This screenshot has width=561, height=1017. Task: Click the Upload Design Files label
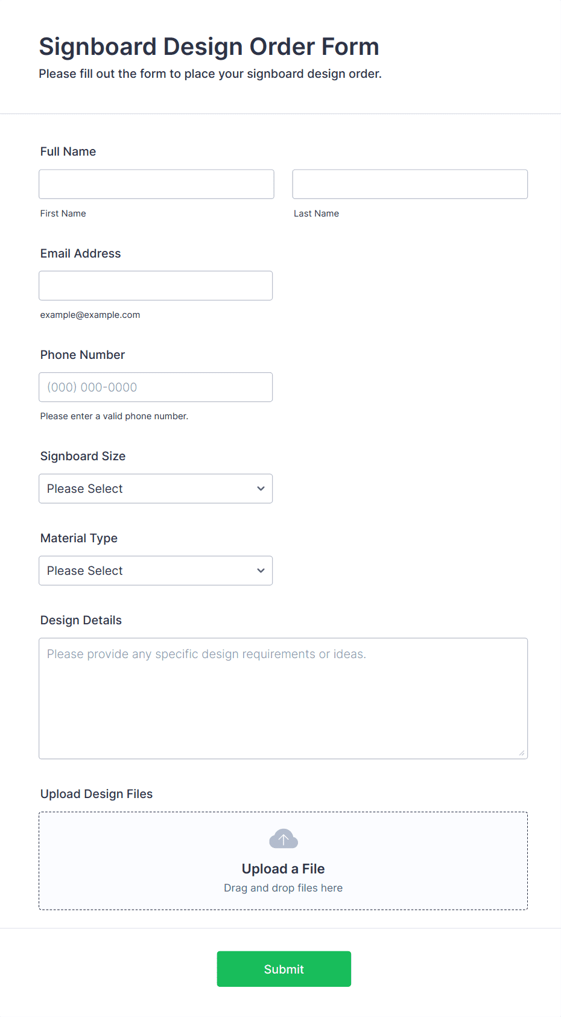point(97,794)
